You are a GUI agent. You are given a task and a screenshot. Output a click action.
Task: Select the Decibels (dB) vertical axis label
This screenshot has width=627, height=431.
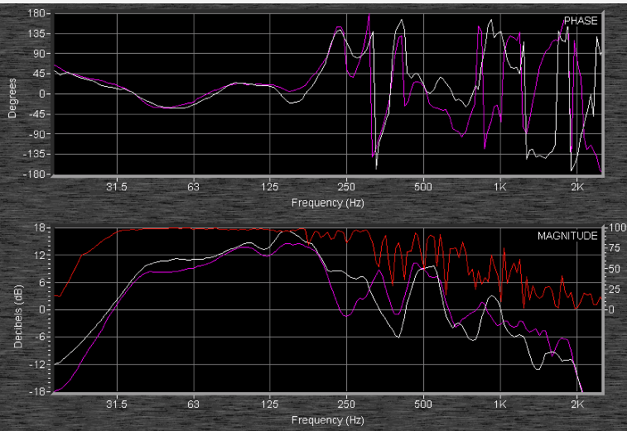point(18,316)
